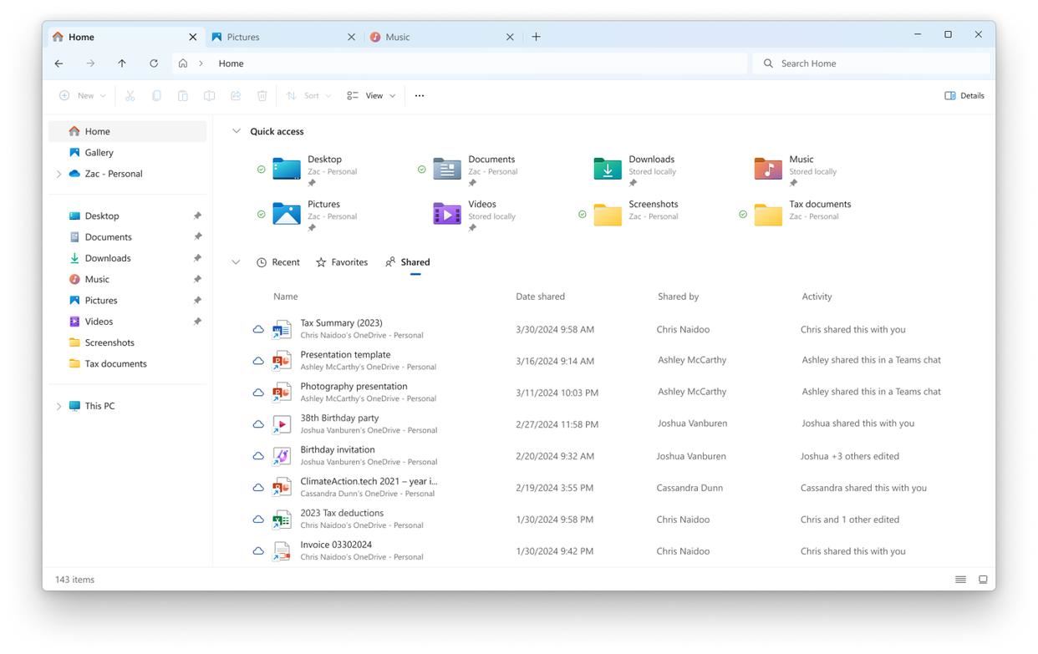
Task: Open the See more ellipsis menu
Action: [420, 95]
